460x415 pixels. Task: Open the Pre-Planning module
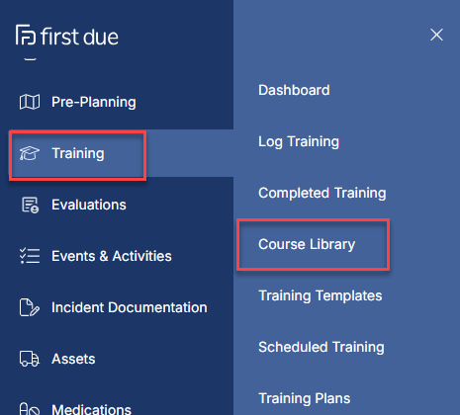click(94, 102)
